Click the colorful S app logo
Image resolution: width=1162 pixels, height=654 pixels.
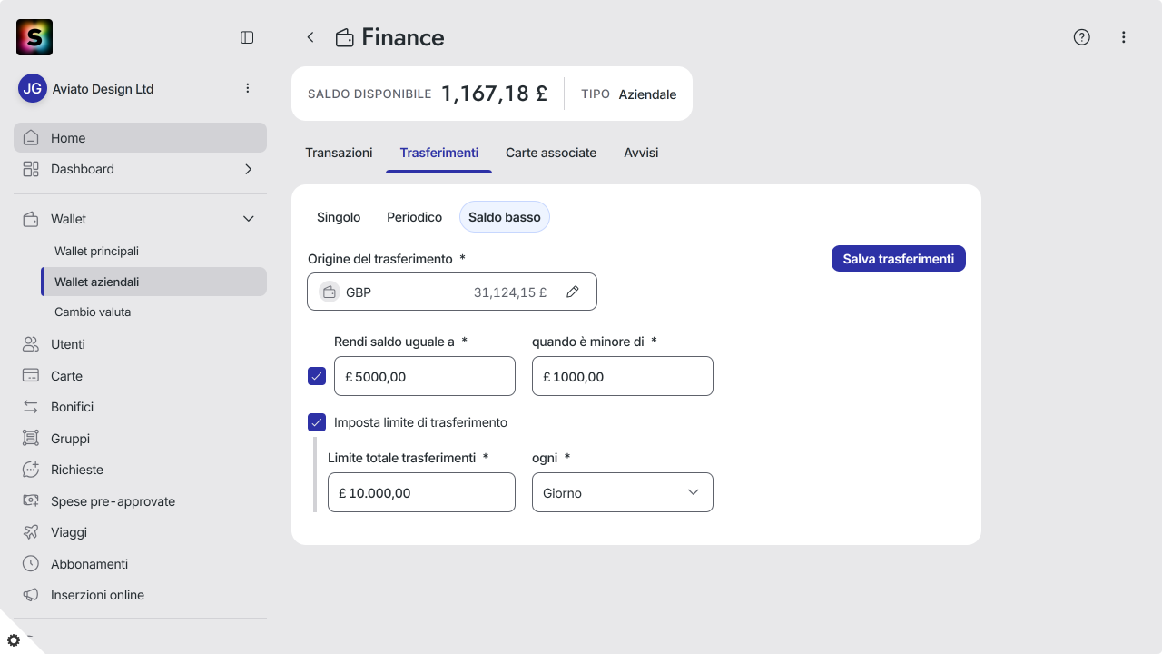tap(34, 37)
